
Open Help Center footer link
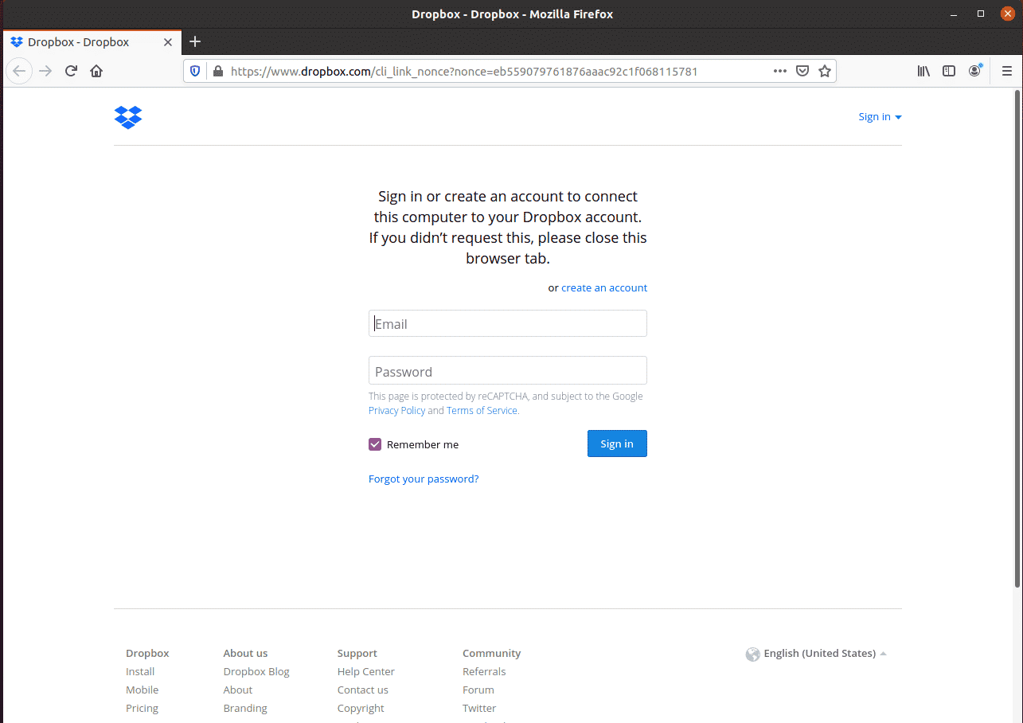[366, 672]
